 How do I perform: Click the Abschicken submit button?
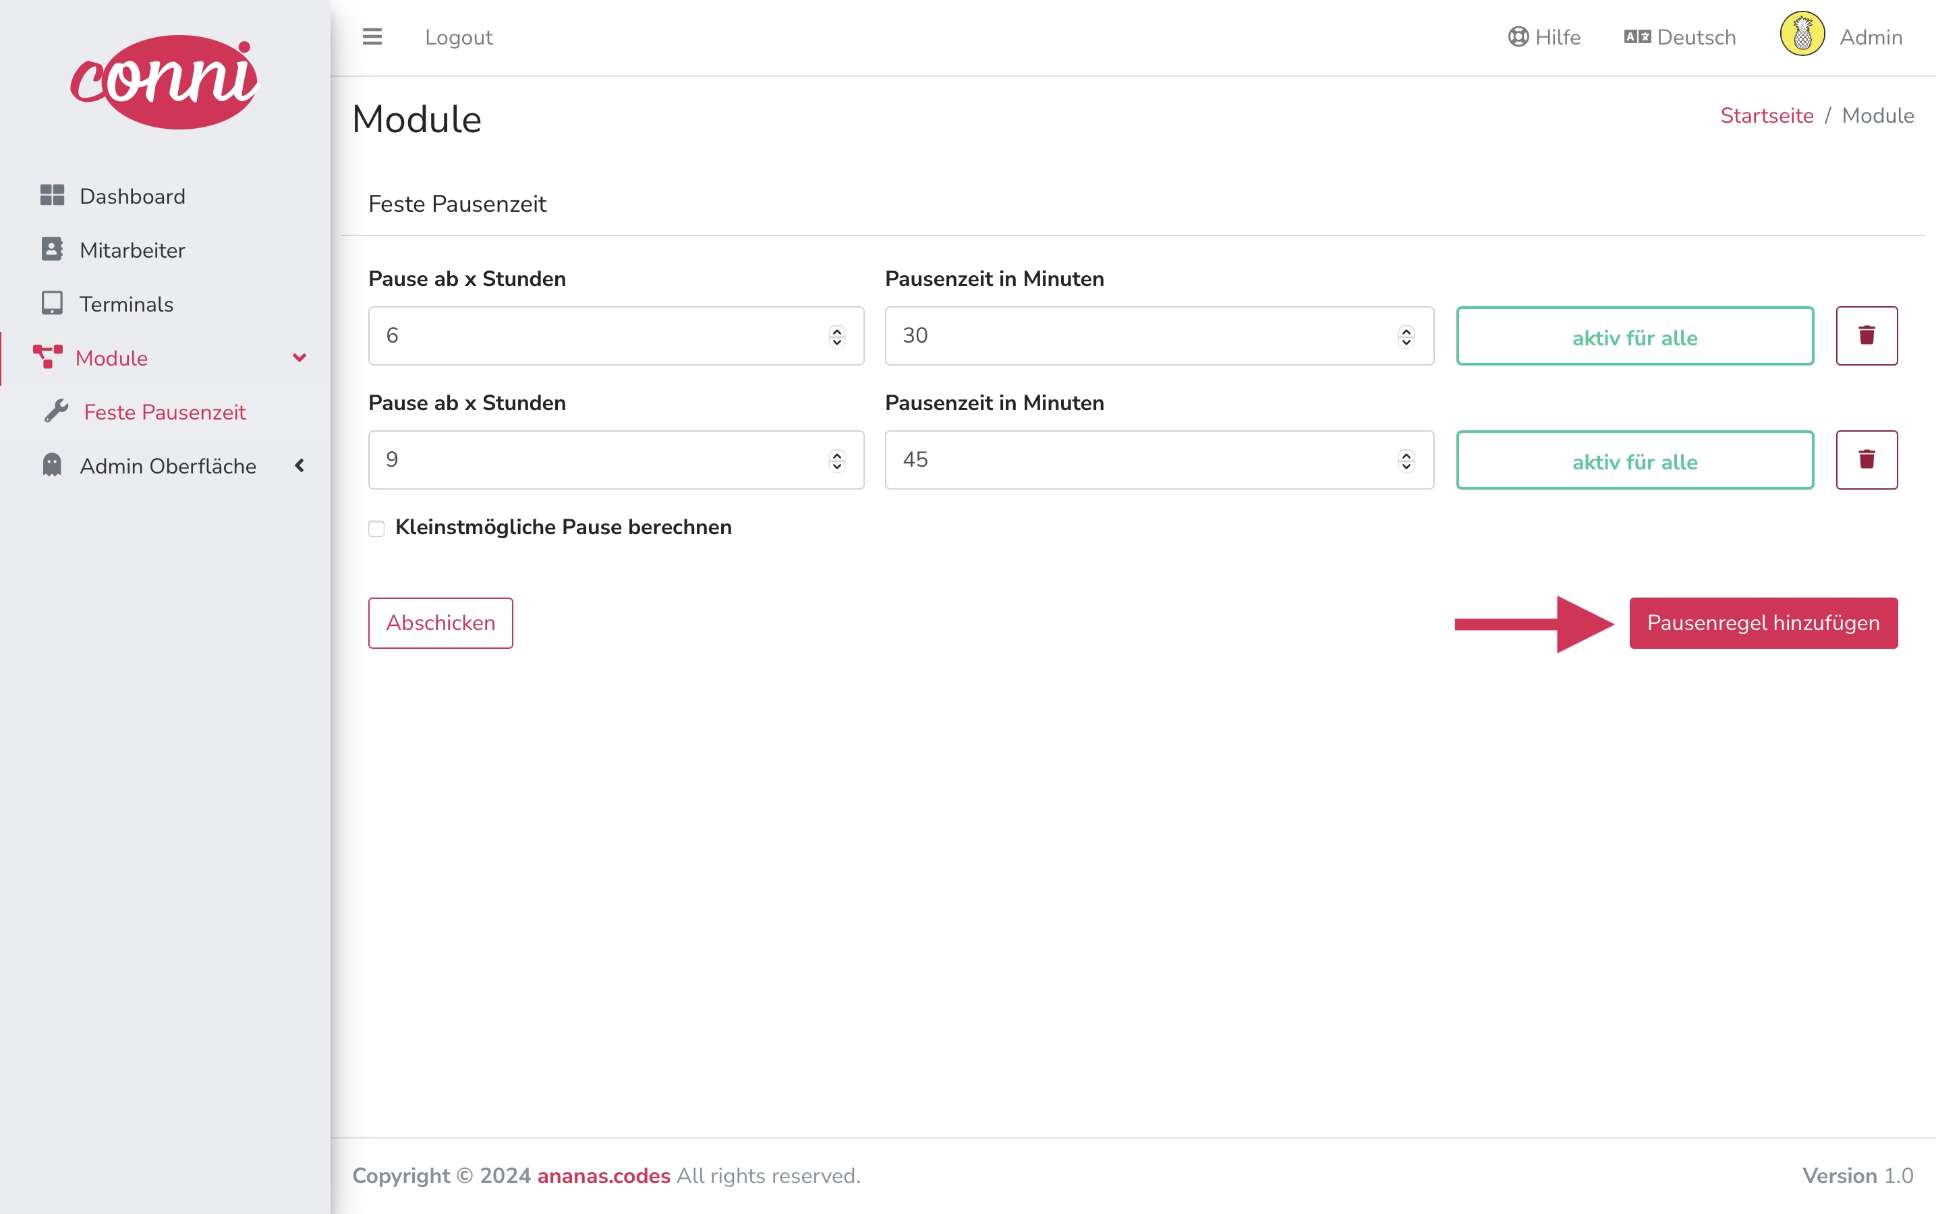click(x=440, y=623)
